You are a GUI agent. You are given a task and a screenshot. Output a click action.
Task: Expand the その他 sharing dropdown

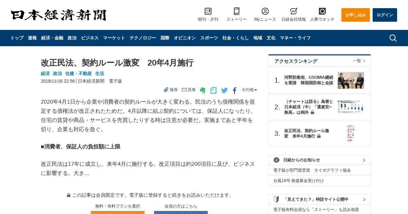tap(249, 90)
